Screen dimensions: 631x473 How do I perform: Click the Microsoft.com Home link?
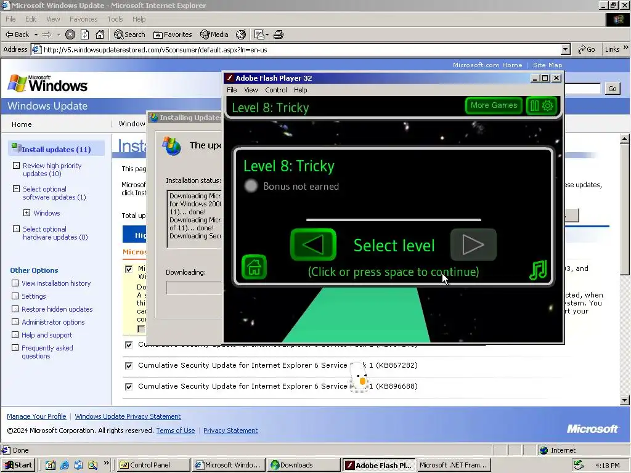(487, 65)
